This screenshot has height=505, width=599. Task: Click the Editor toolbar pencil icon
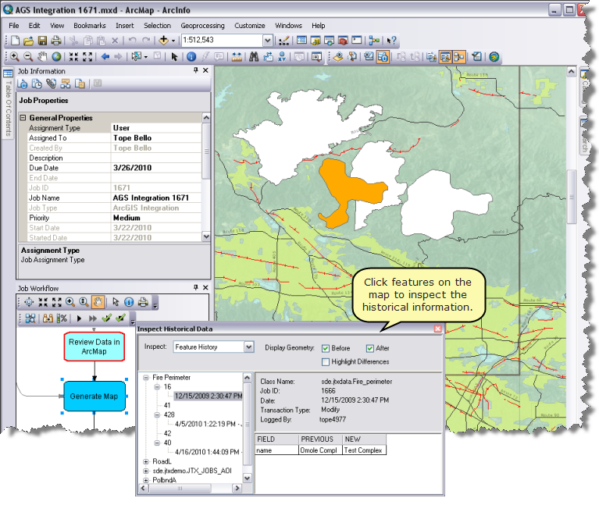283,41
